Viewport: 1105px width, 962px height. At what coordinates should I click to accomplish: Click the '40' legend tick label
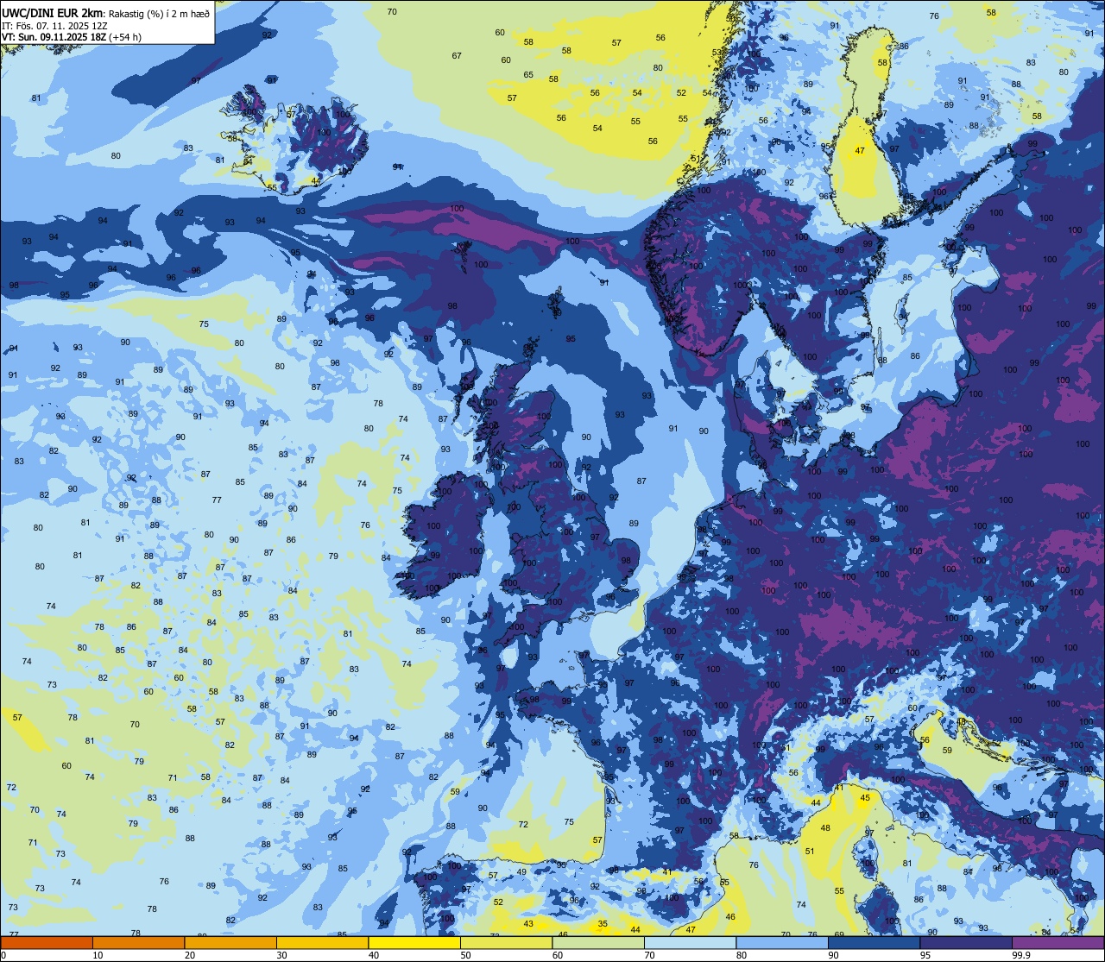click(x=374, y=955)
